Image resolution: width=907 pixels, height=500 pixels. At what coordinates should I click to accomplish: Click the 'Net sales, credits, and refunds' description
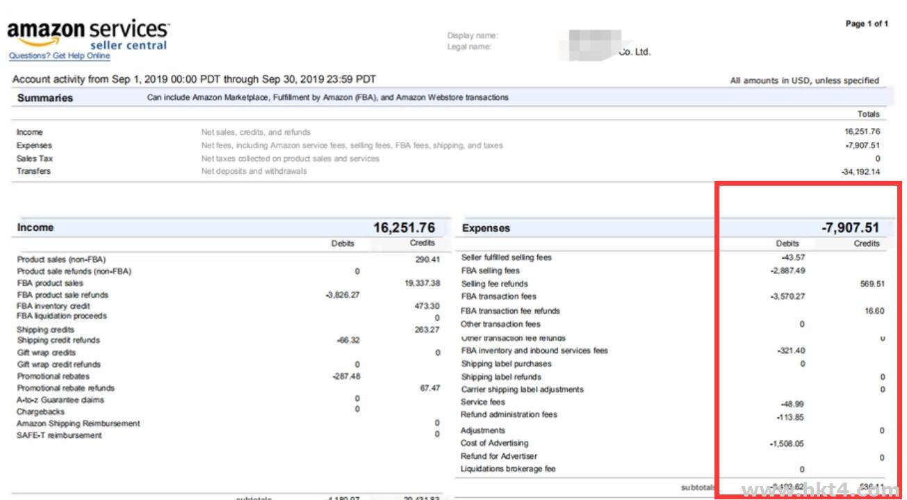(x=256, y=132)
